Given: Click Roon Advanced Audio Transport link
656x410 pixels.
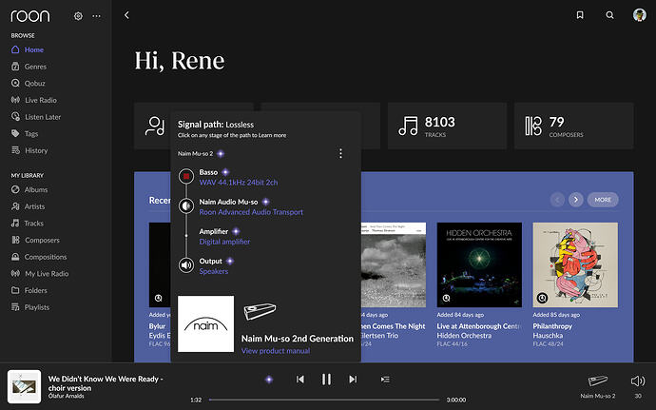Looking at the screenshot, I should [x=251, y=212].
